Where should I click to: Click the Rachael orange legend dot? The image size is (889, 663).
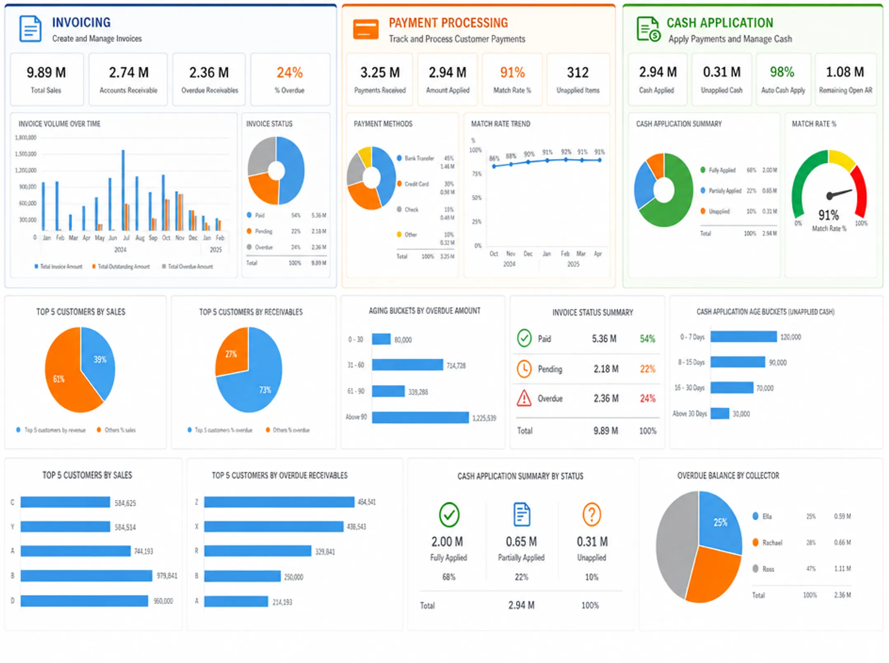pyautogui.click(x=755, y=542)
